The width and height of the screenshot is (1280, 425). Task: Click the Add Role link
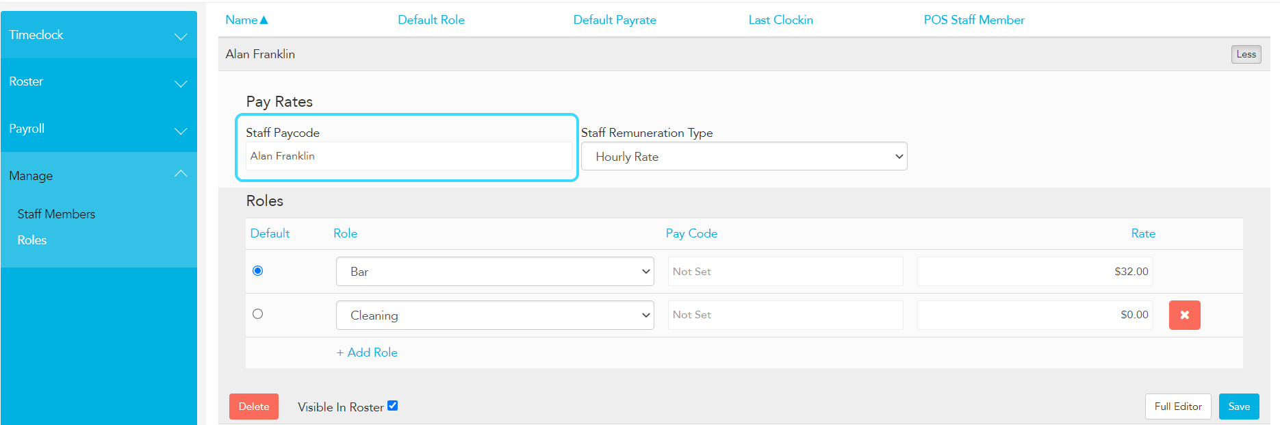pyautogui.click(x=367, y=352)
